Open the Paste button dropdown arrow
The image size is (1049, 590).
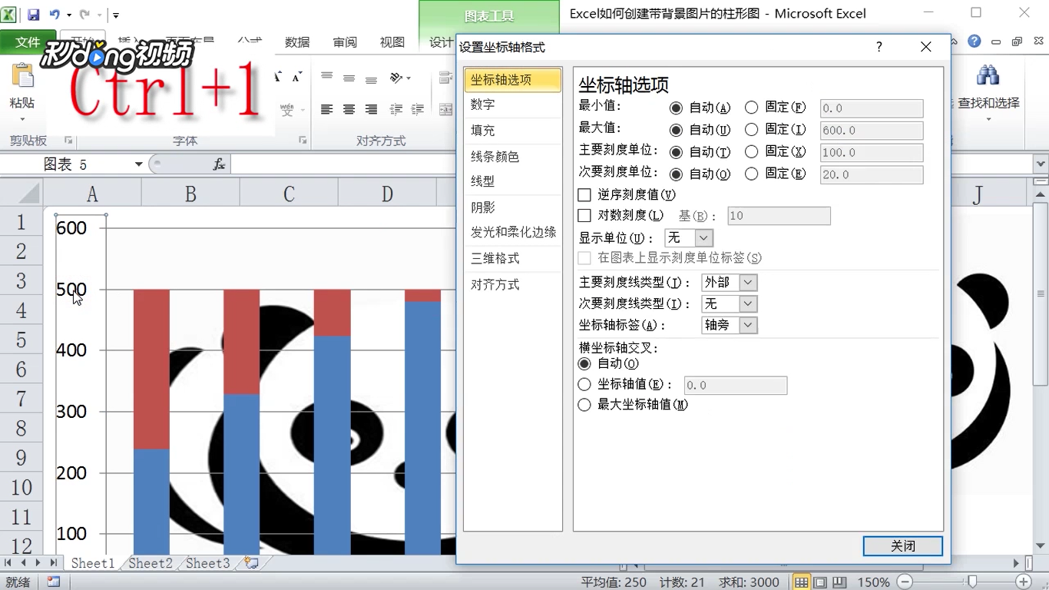coord(22,119)
